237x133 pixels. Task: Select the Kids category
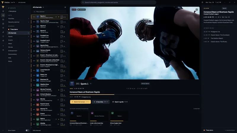click(x=18, y=58)
